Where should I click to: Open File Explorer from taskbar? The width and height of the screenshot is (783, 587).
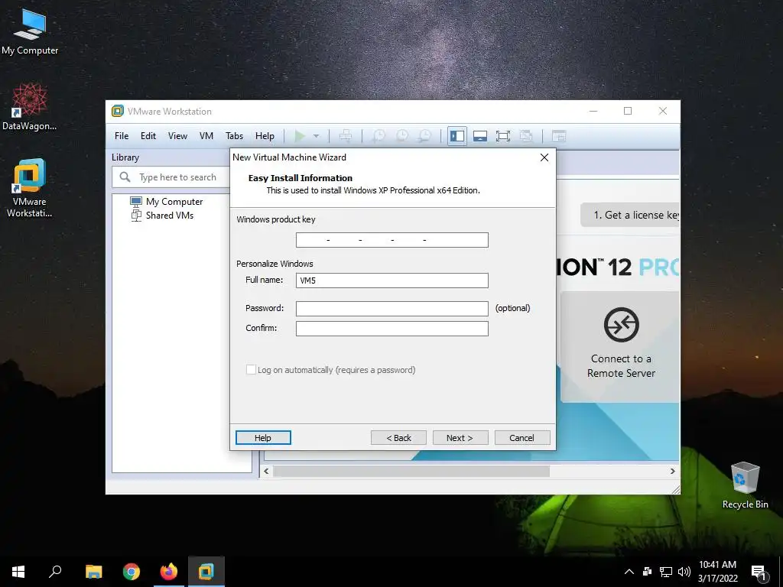click(x=93, y=572)
